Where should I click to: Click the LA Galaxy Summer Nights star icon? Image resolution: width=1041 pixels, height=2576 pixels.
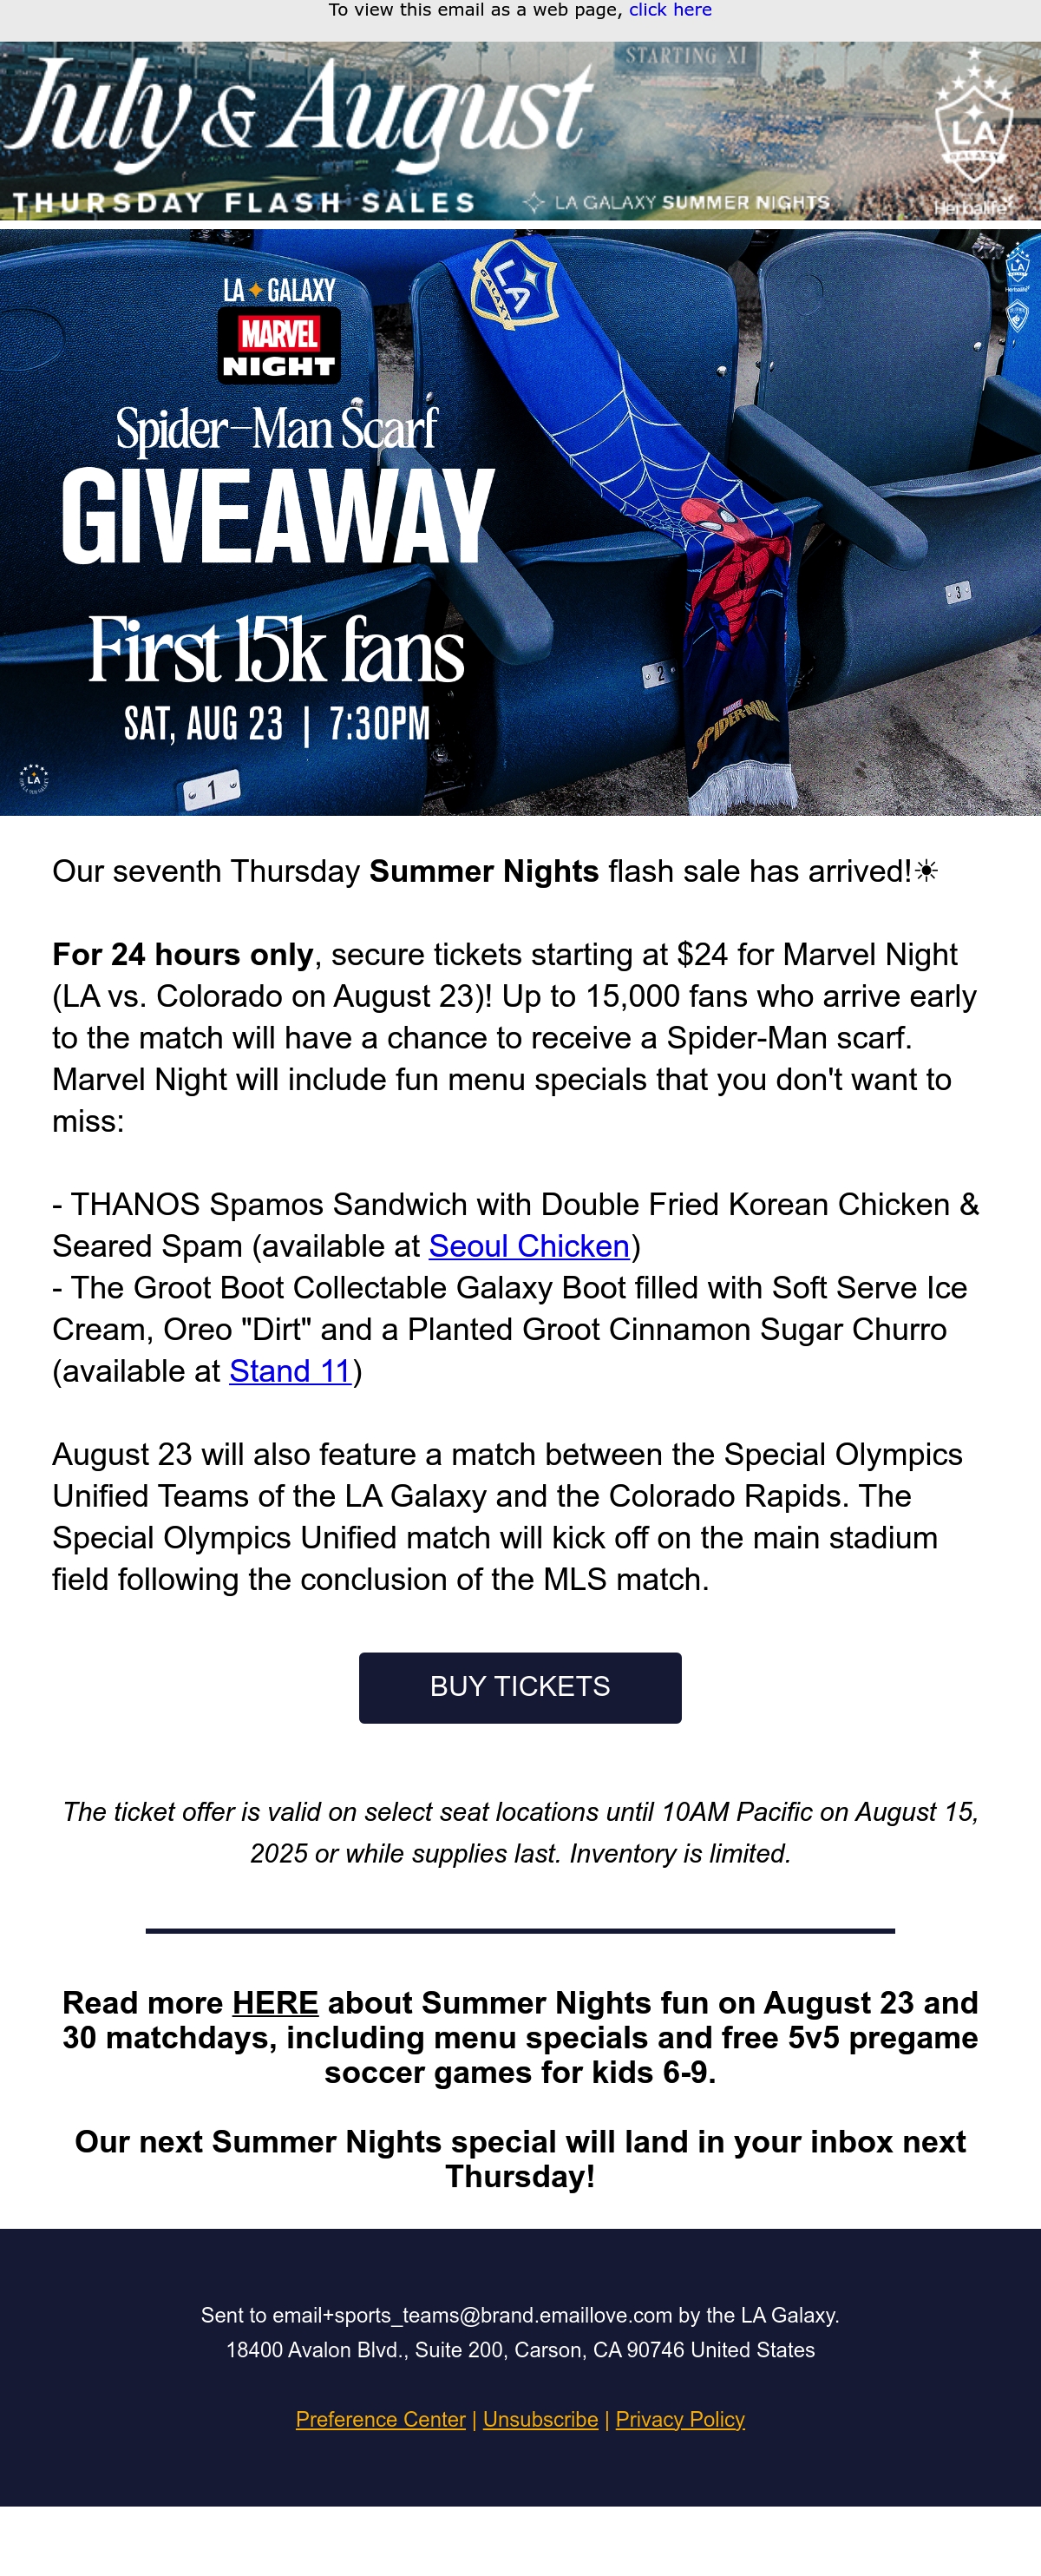[x=534, y=203]
